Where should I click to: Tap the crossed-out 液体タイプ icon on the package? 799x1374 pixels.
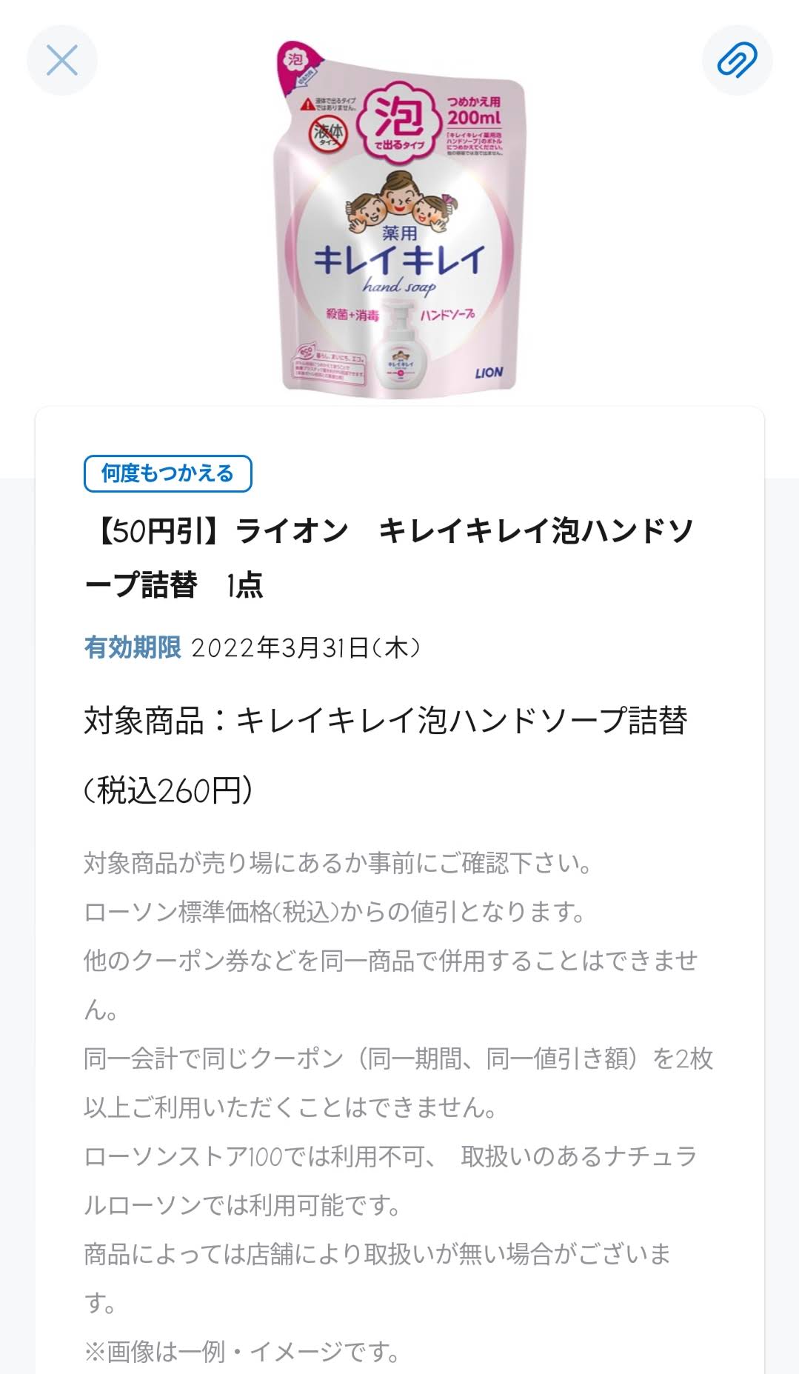click(329, 135)
